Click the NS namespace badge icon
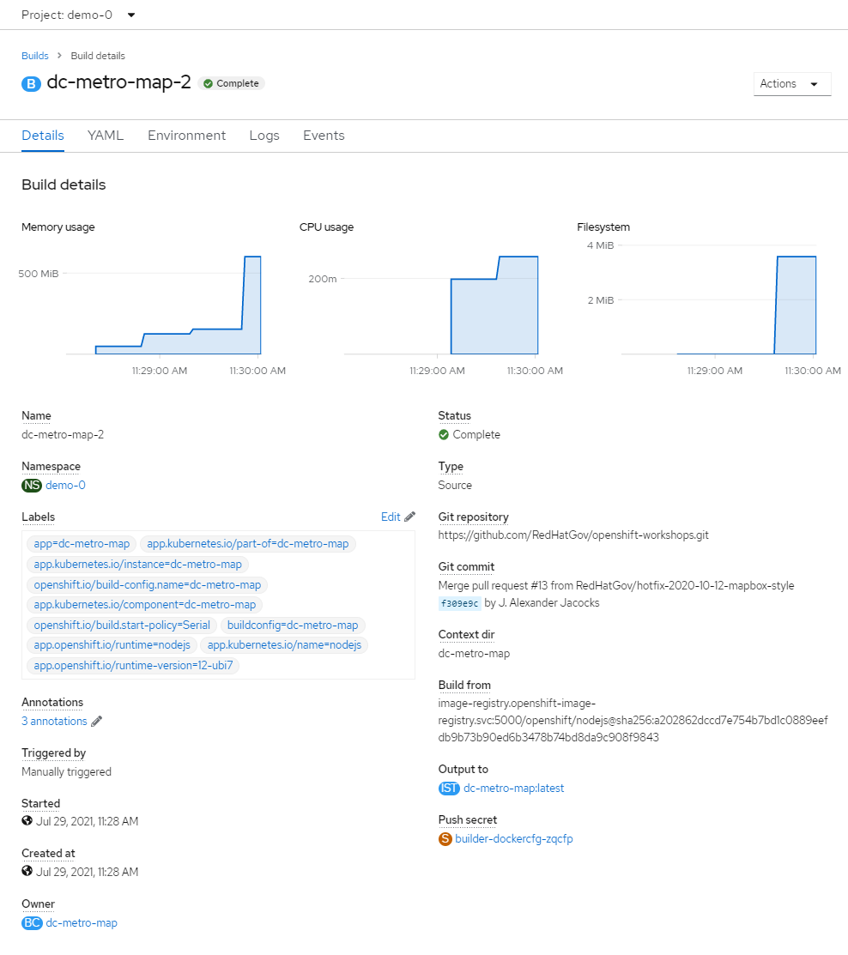848x955 pixels. (32, 486)
